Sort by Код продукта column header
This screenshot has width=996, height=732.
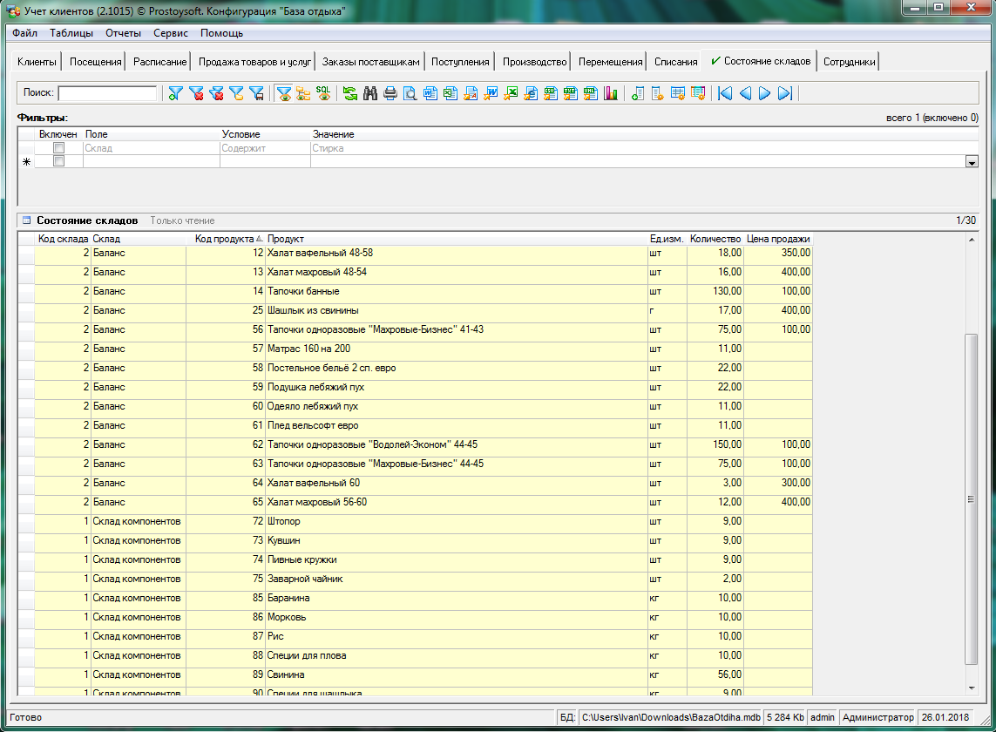[x=225, y=239]
